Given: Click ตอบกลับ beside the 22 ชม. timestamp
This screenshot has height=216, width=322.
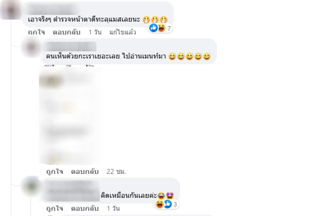Looking at the screenshot, I should point(85,171).
